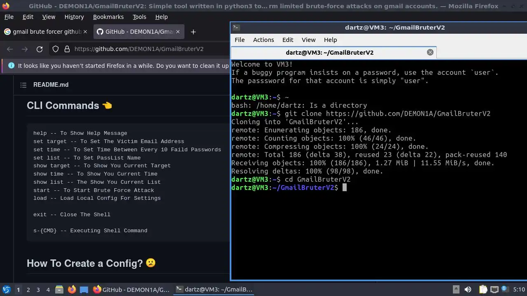
Task: Open the file manager taskbar launcher
Action: coord(59,289)
